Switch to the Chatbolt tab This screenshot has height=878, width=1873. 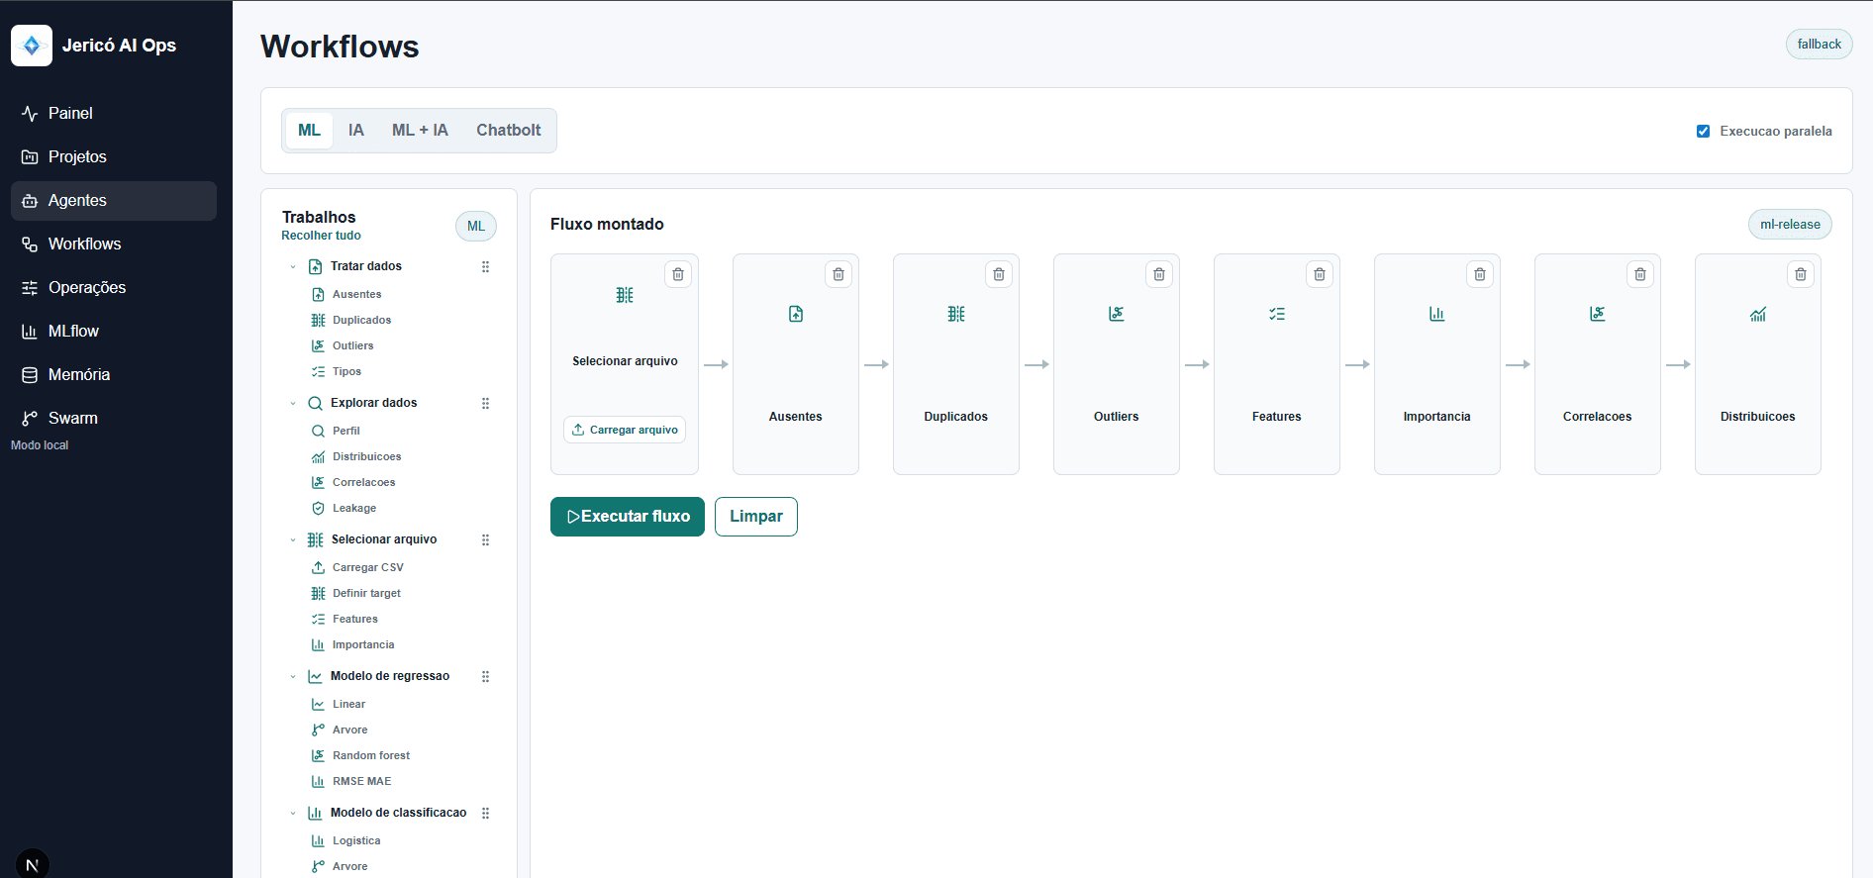click(x=509, y=131)
